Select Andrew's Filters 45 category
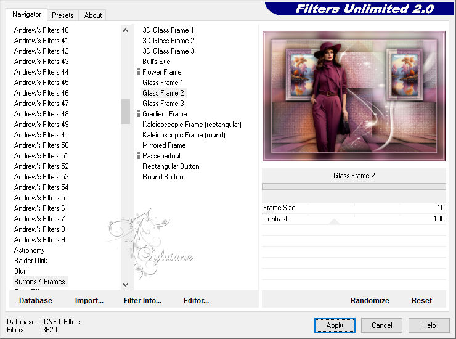Screen dimensions: 456x339 click(x=41, y=83)
